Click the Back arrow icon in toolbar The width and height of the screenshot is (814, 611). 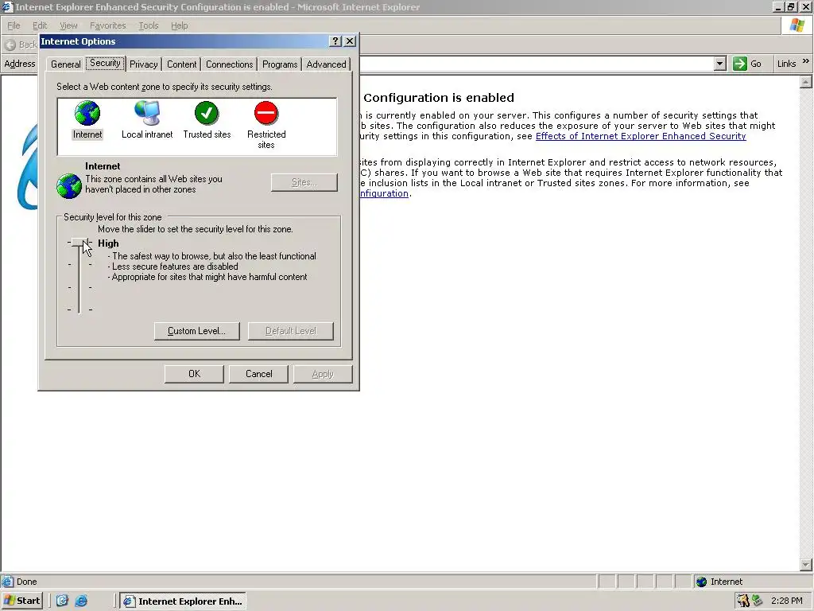(x=10, y=45)
